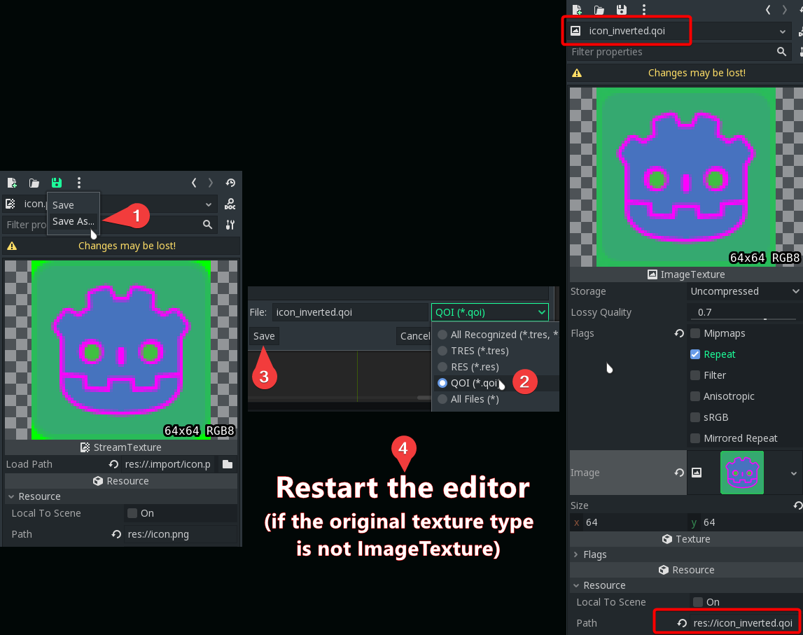
Task: Click the folder icon beside Load Path
Action: (228, 464)
